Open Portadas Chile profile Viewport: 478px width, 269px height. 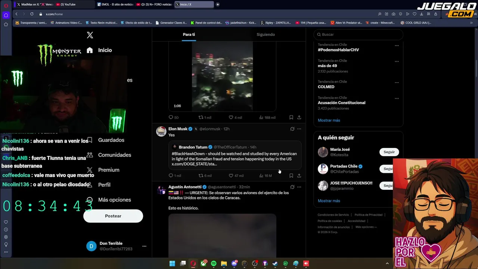(x=344, y=166)
